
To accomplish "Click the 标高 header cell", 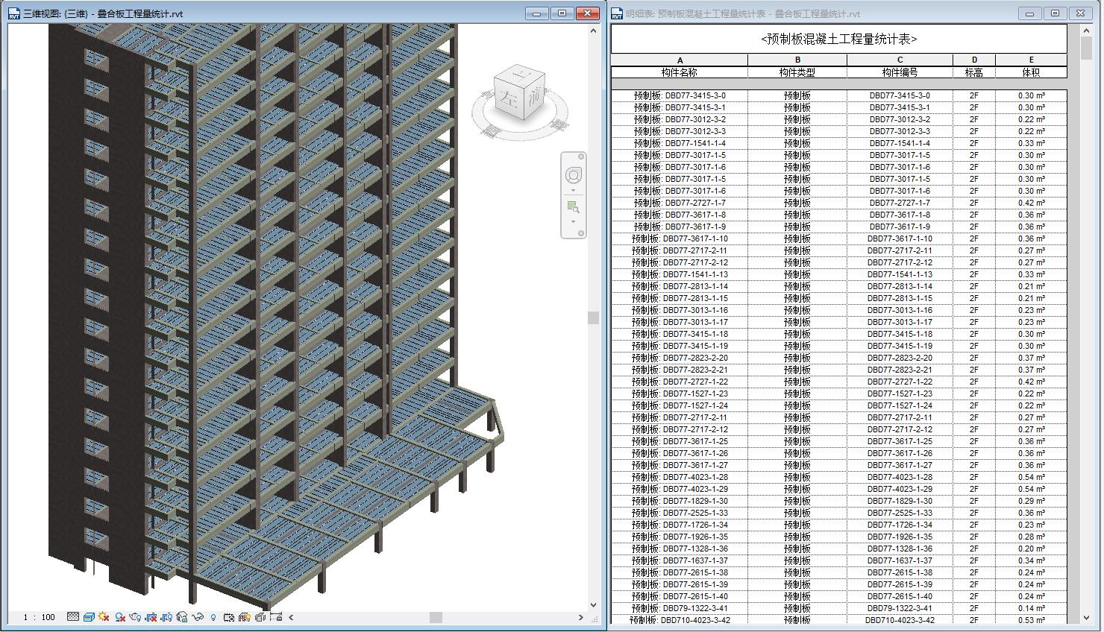I will [x=974, y=72].
